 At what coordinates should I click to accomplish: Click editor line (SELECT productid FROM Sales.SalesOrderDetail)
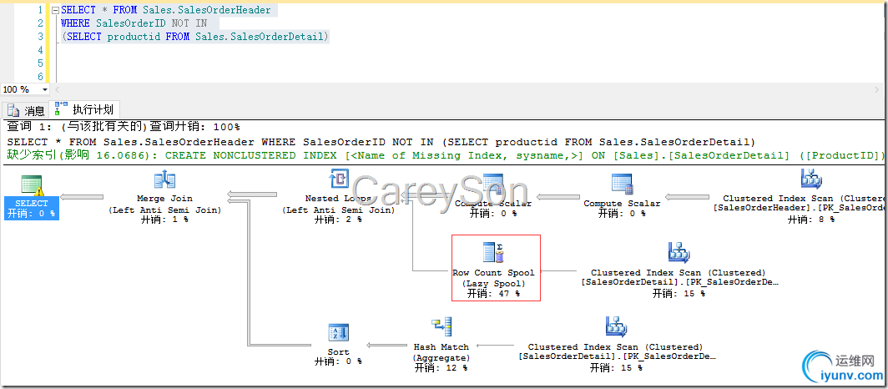pos(195,37)
